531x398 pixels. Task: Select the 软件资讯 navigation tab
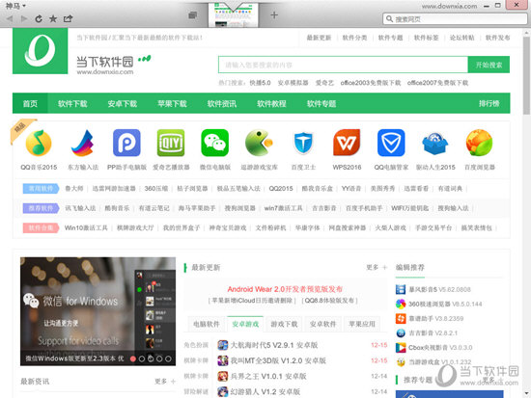(x=222, y=103)
